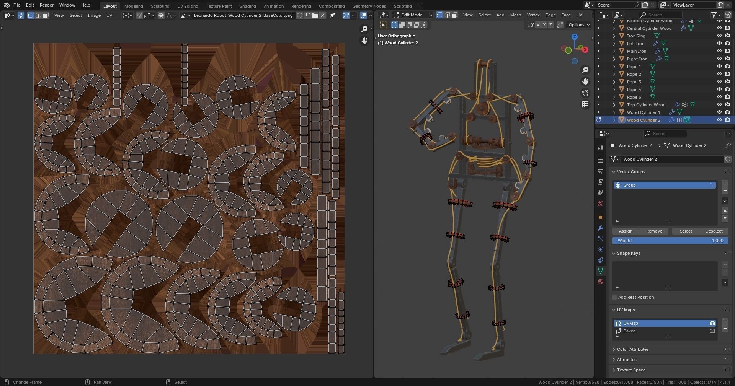Disable rendering of Main Iron via camera icon
This screenshot has height=386, width=735.
727,51
